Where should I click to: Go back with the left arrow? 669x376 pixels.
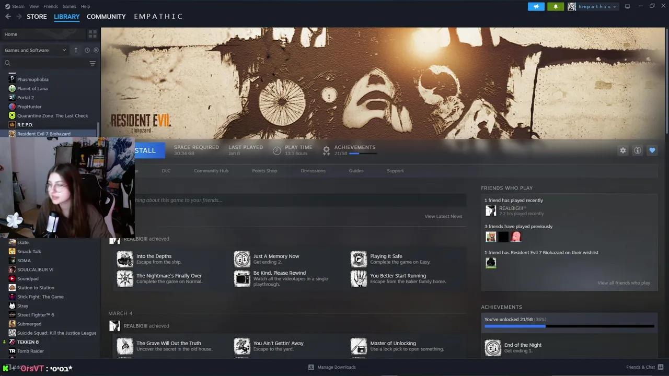(x=8, y=17)
